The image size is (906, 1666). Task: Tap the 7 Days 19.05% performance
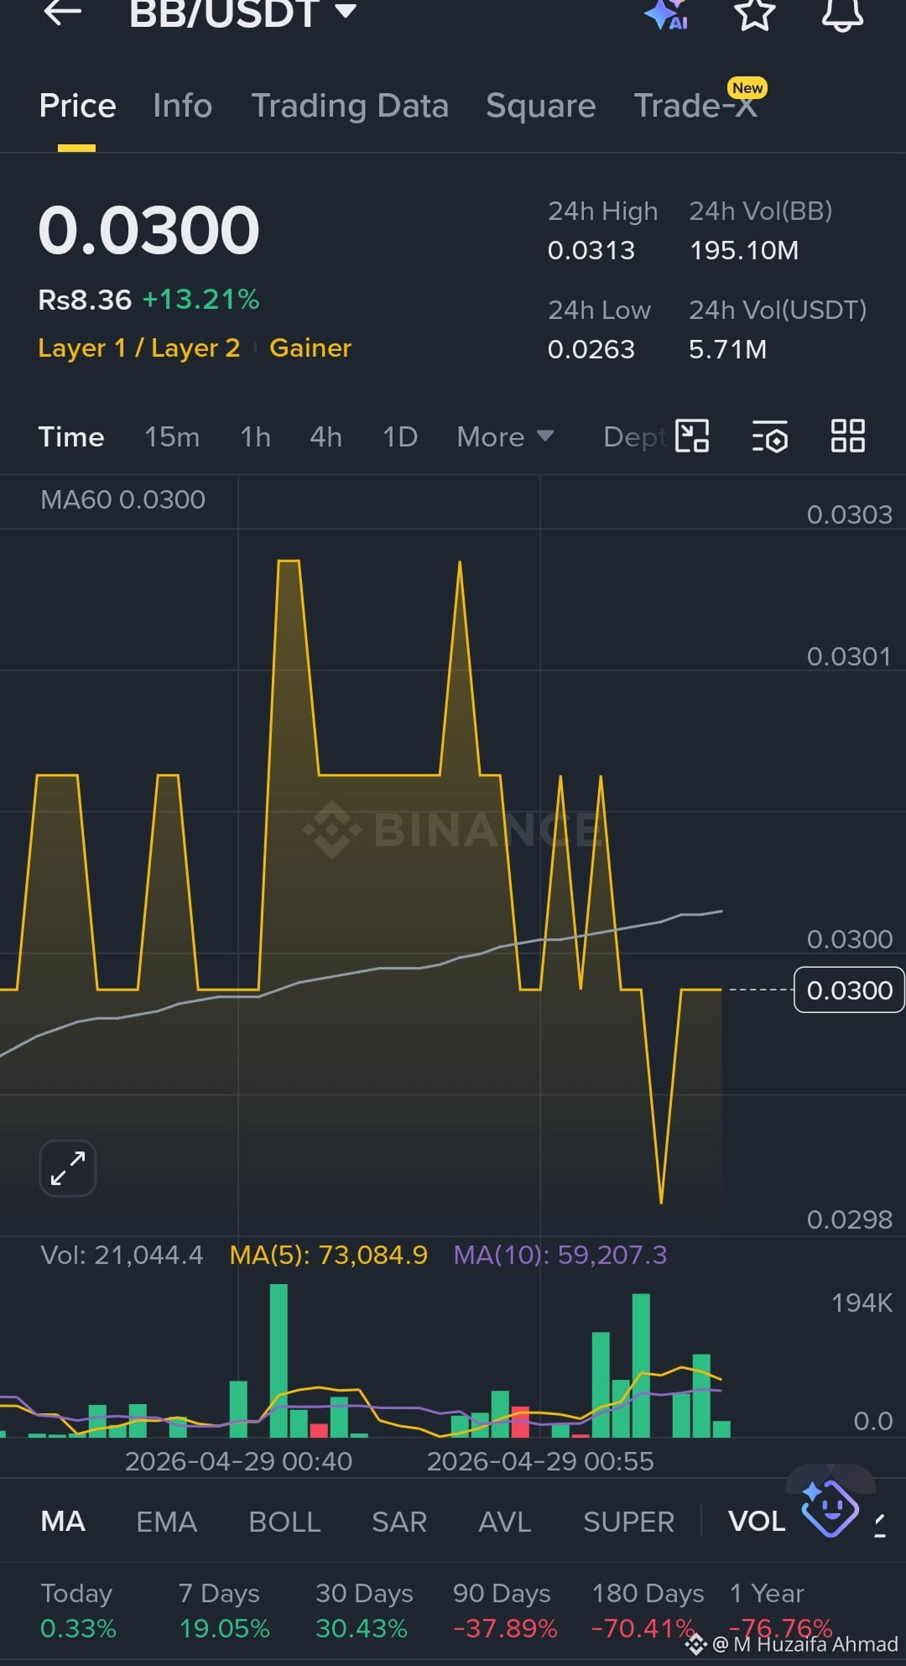point(224,1611)
